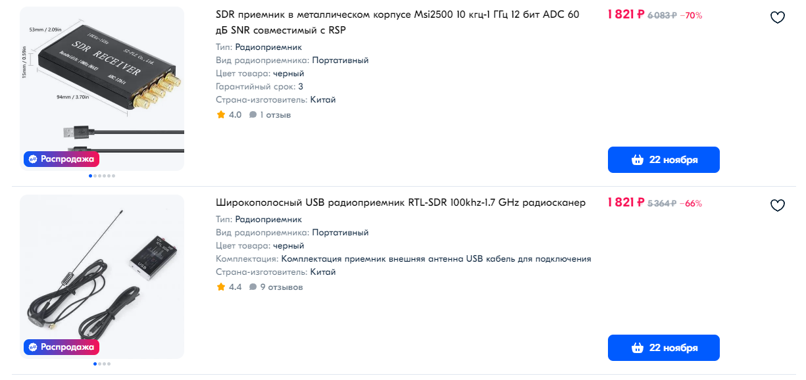Click the 'Распродажа' badge on the RTL-SDR image
Screen dimensions: 806x380
point(61,346)
